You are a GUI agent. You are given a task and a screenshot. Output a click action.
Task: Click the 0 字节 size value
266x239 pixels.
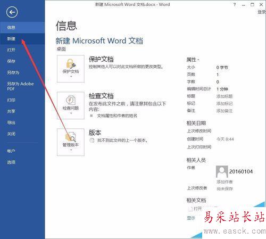222,68
